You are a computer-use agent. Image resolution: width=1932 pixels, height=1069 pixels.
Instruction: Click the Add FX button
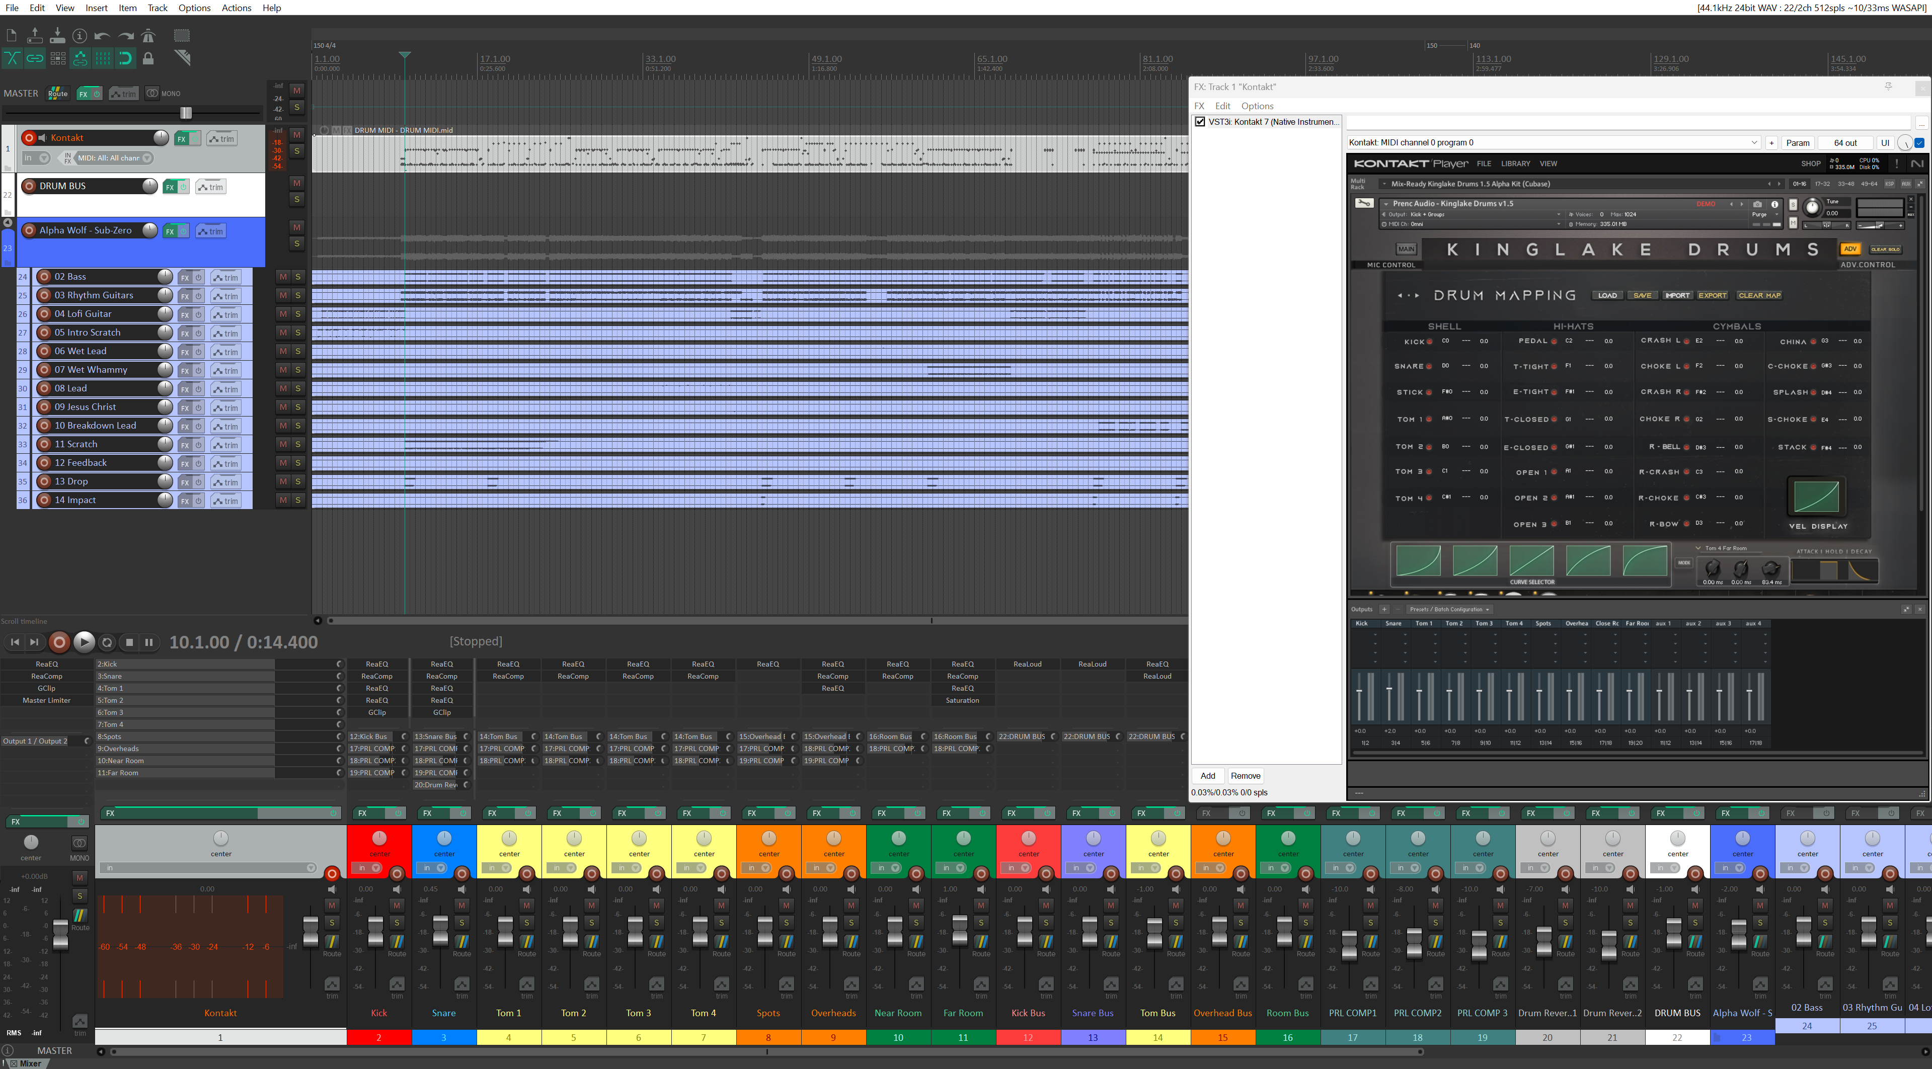[x=1207, y=776]
